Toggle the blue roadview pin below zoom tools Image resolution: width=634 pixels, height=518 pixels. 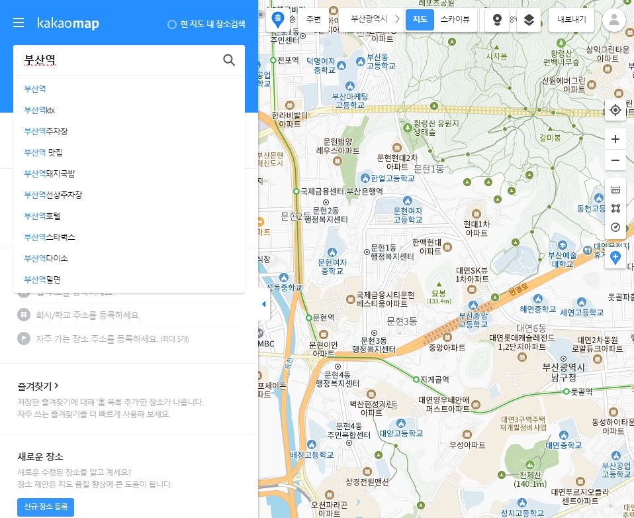[x=615, y=258]
